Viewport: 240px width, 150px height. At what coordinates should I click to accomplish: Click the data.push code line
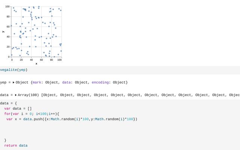(72, 119)
